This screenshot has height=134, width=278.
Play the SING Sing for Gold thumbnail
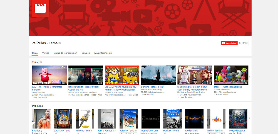[195, 75]
